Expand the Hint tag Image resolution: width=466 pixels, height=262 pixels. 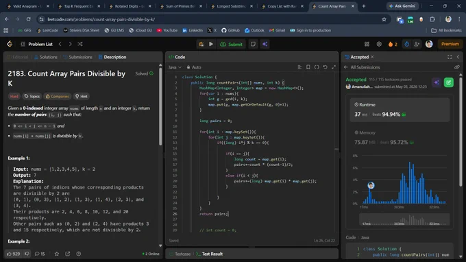tap(82, 96)
